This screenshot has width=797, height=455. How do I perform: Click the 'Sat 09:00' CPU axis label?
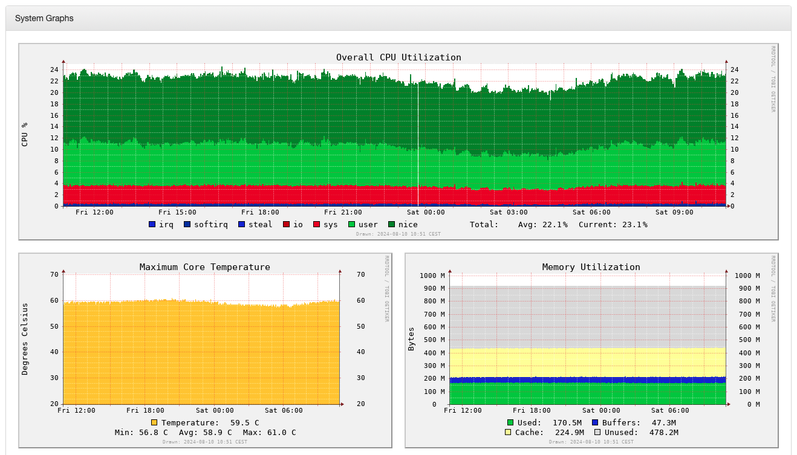coord(674,212)
